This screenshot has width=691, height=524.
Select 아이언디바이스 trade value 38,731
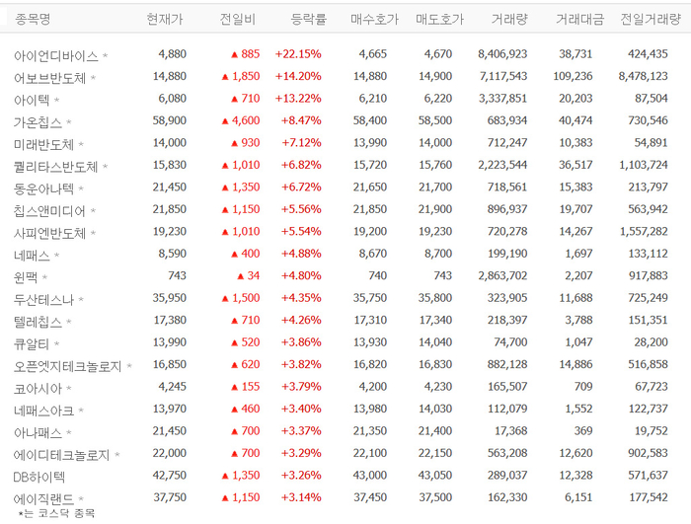[x=576, y=54]
